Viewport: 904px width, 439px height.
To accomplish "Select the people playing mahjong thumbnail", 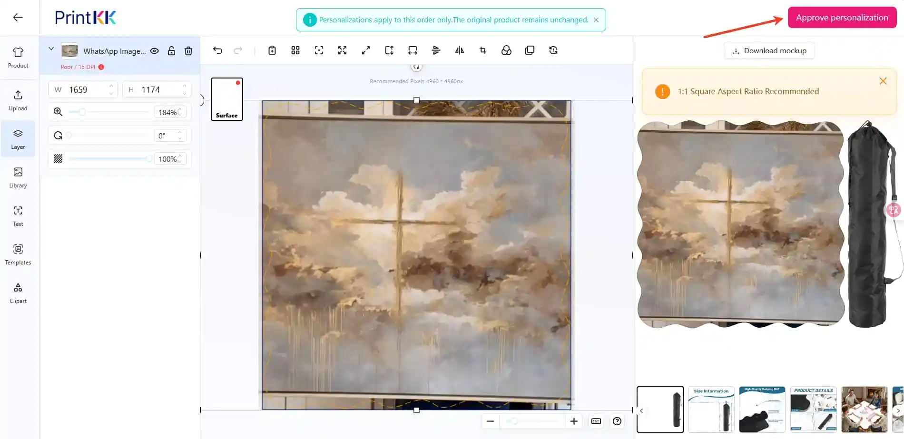I will [865, 410].
